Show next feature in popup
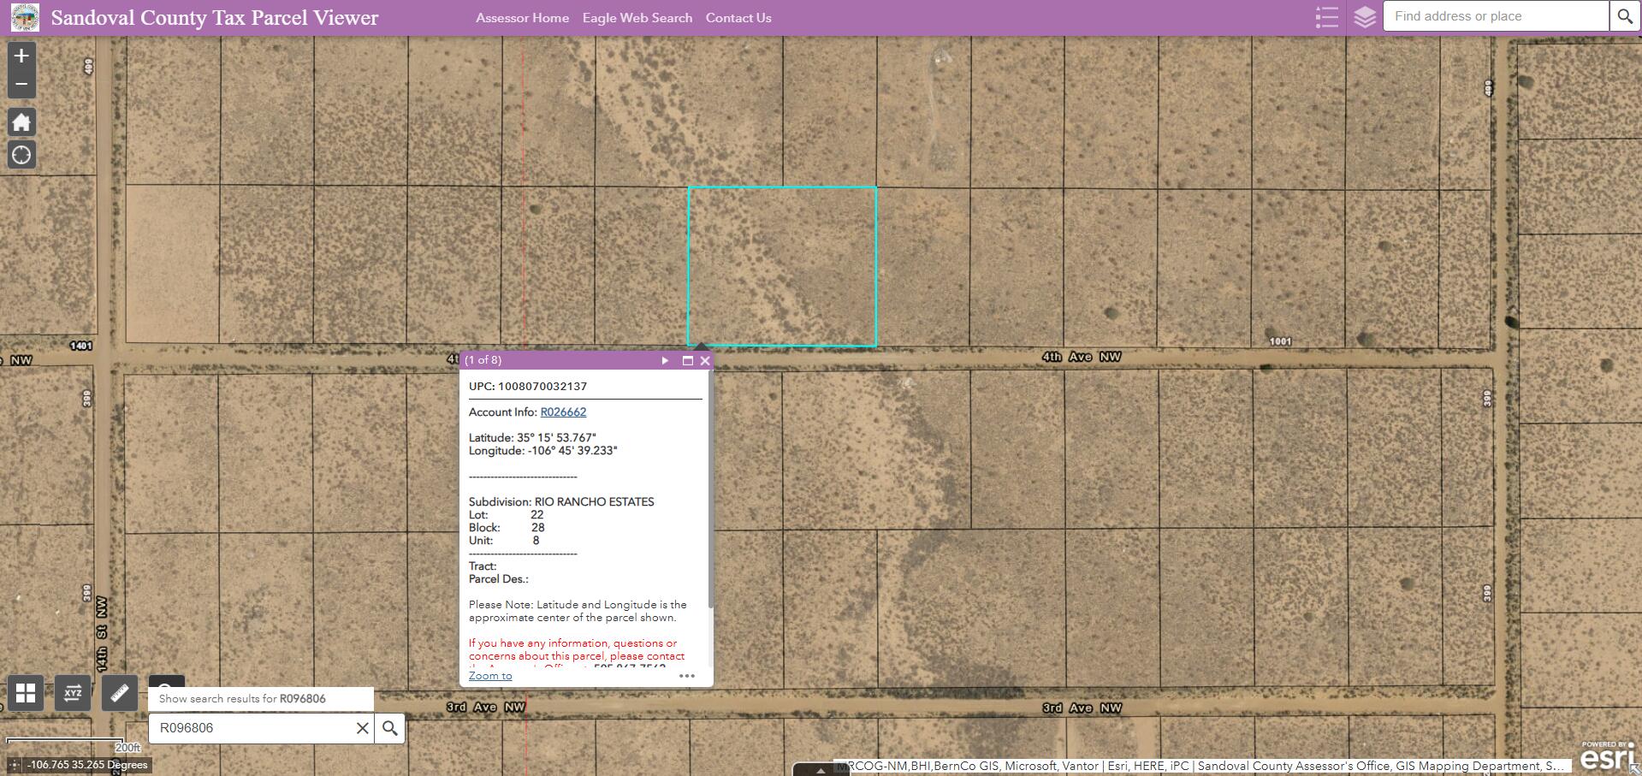Screen dimensions: 1642x776 665,360
